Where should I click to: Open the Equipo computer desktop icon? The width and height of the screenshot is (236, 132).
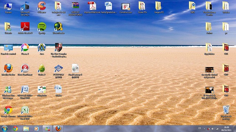click(x=8, y=7)
